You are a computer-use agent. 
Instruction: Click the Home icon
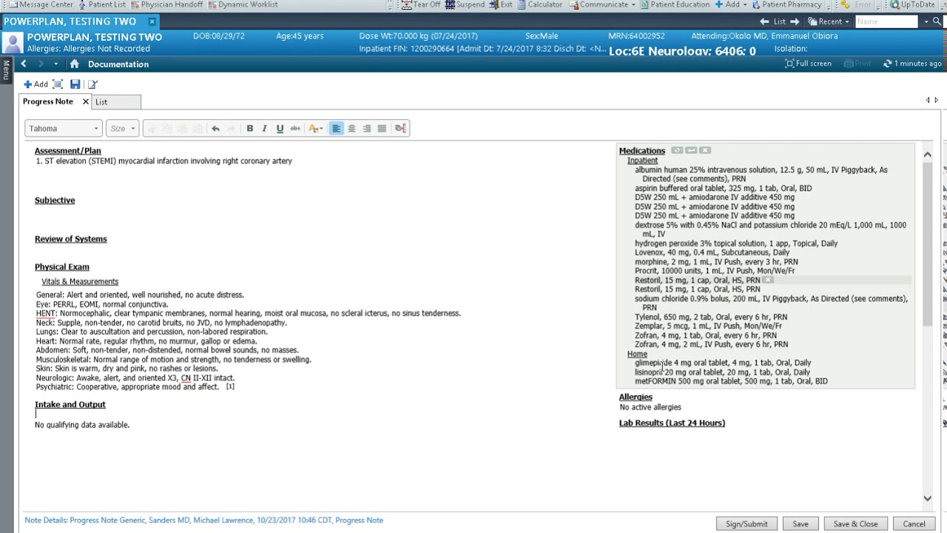[74, 64]
